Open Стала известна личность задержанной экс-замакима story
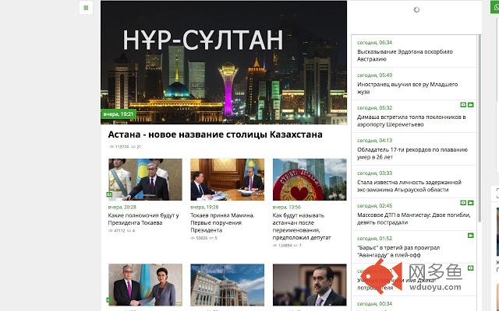499x311 pixels. point(409,186)
